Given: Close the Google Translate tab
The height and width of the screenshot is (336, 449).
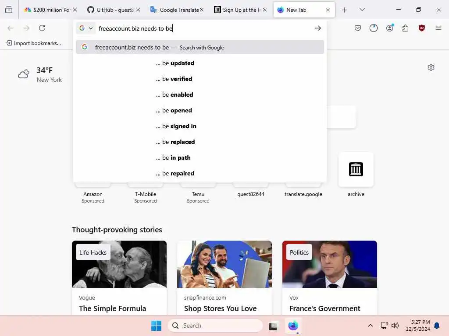Looking at the screenshot, I should pos(202,10).
